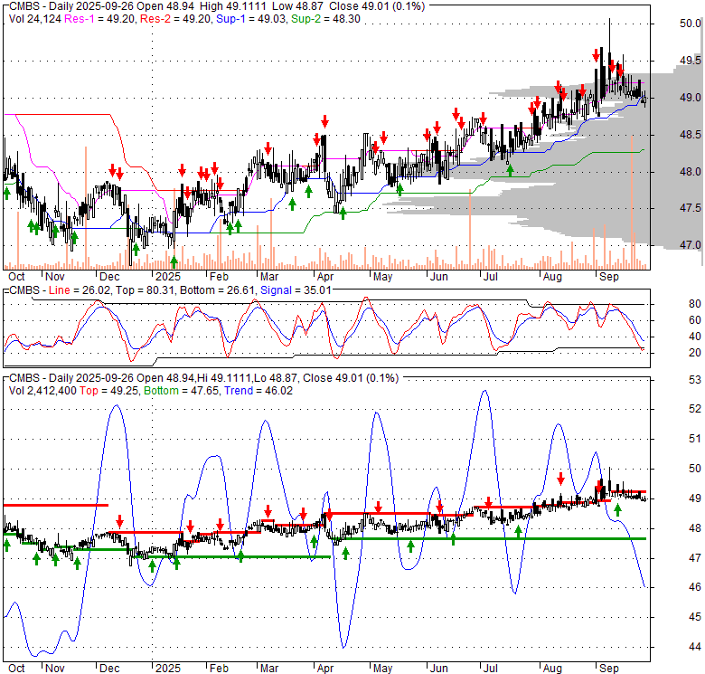The width and height of the screenshot is (705, 674).
Task: Click the 40 level on oscillator axis
Action: coord(695,337)
